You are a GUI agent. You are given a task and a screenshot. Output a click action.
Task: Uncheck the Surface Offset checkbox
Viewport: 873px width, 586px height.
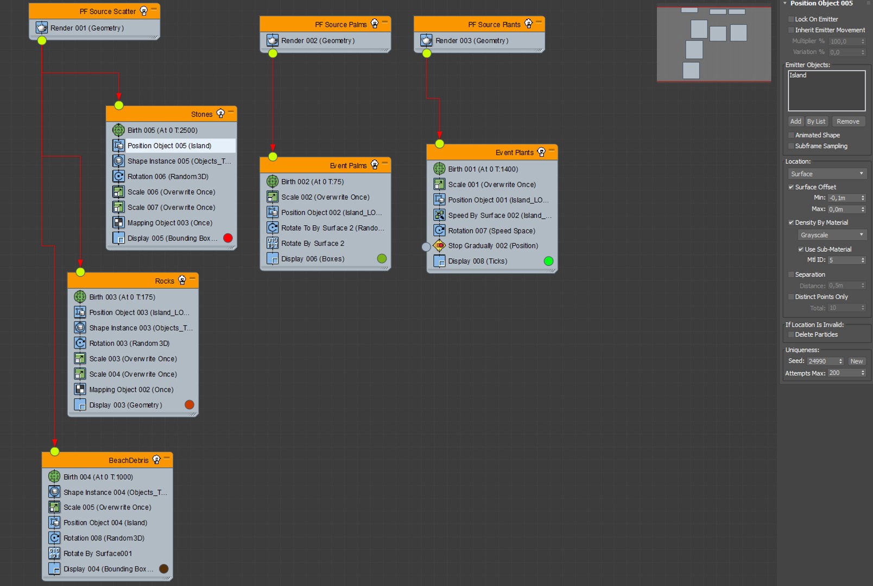[791, 187]
